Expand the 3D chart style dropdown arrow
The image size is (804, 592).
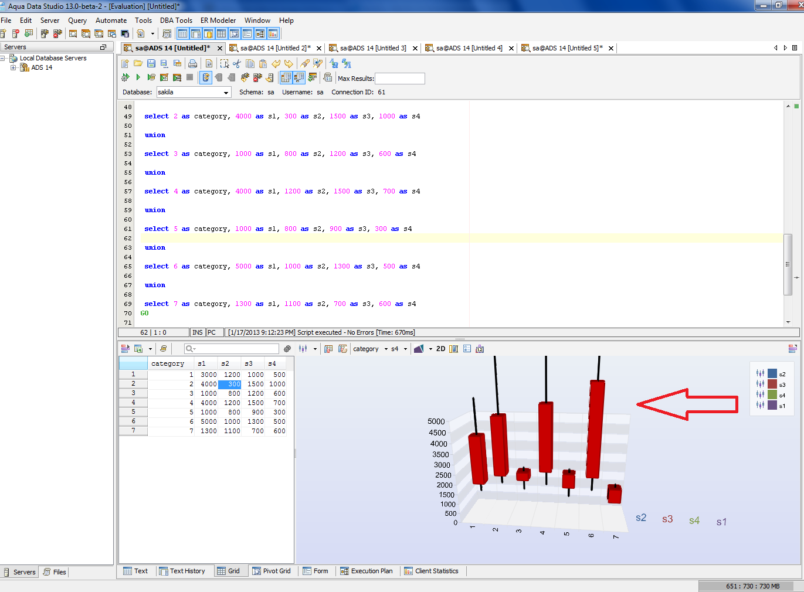(430, 349)
